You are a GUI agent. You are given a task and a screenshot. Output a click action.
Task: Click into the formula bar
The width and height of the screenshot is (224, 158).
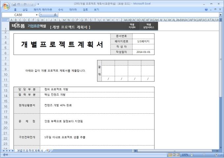pos(138,15)
